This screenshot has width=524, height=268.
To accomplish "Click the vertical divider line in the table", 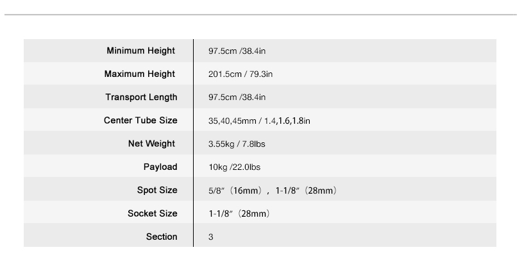I will click(x=193, y=143).
